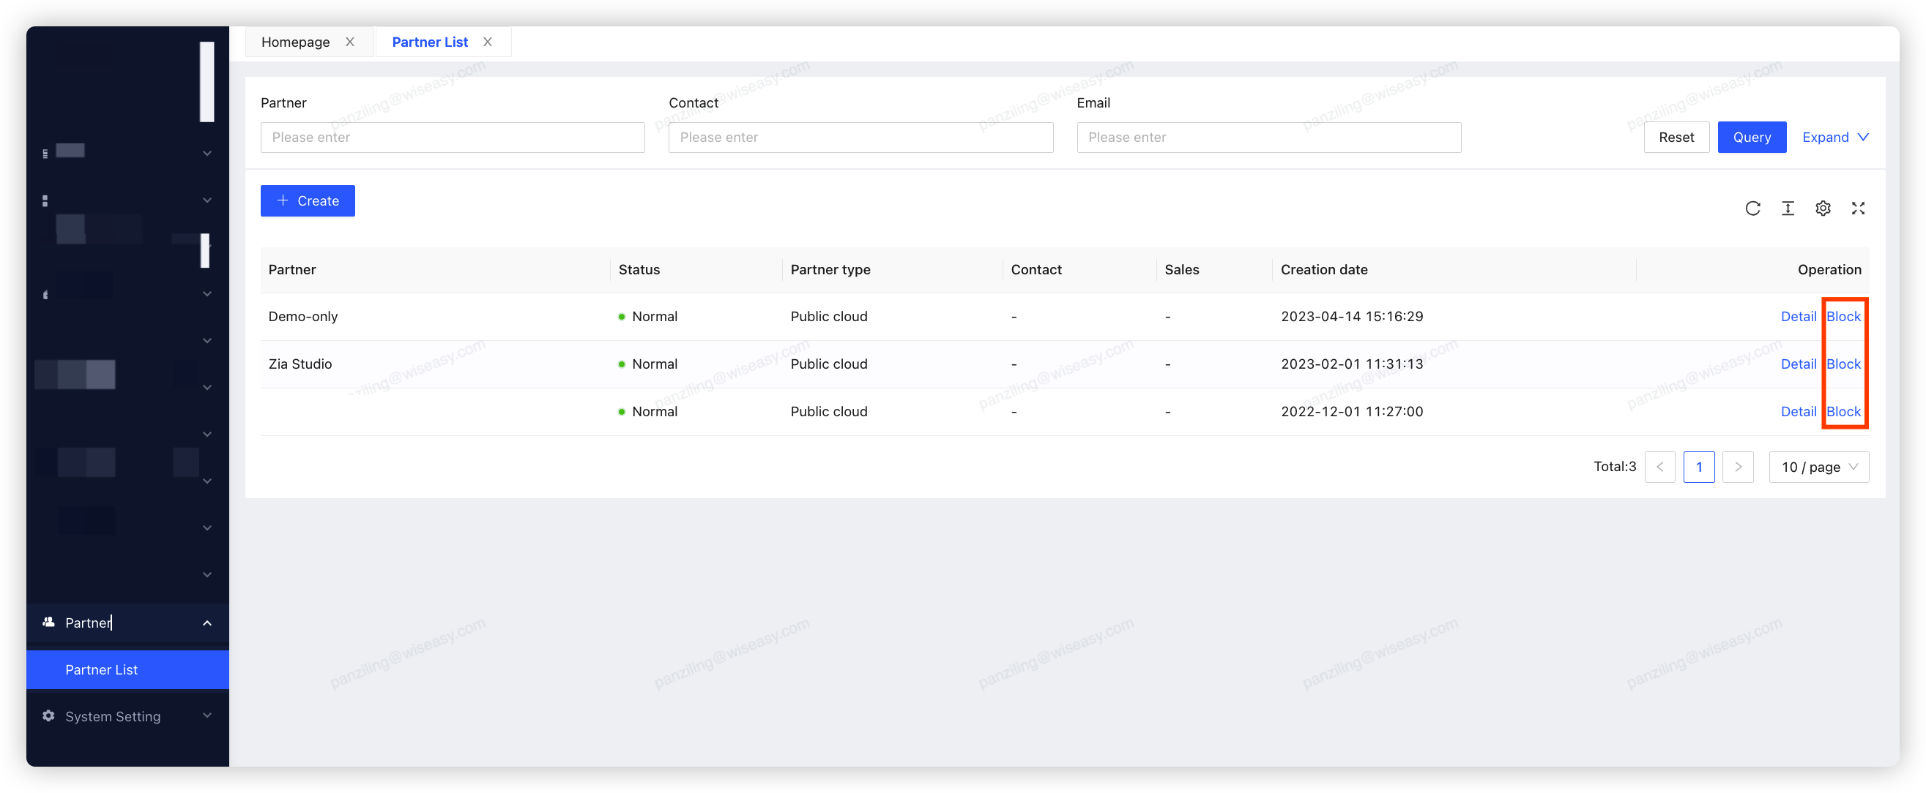
Task: Expand System Setting menu chevron
Action: pyautogui.click(x=207, y=715)
